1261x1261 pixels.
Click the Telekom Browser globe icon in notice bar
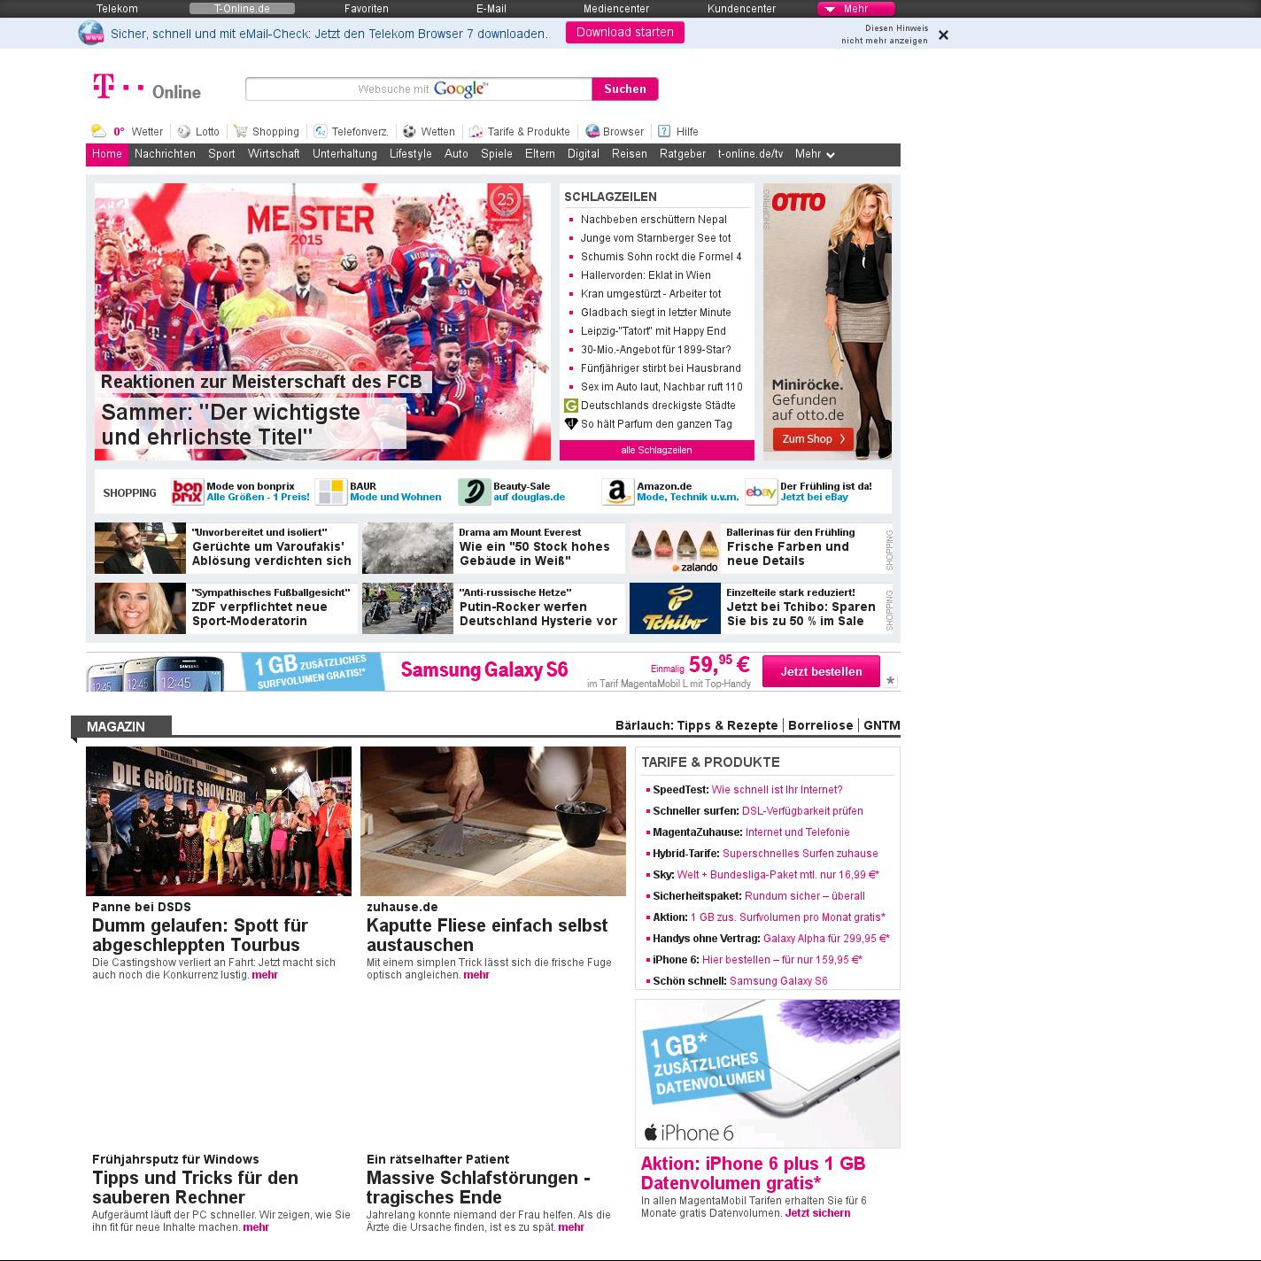tap(90, 33)
